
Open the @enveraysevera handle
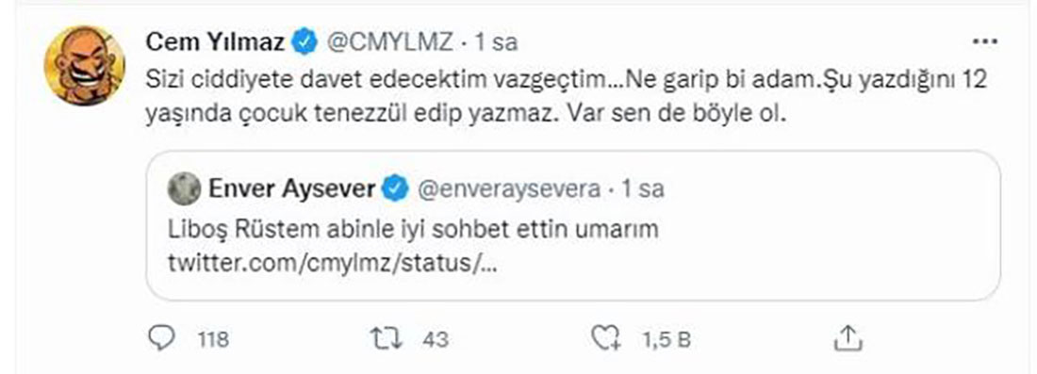508,190
